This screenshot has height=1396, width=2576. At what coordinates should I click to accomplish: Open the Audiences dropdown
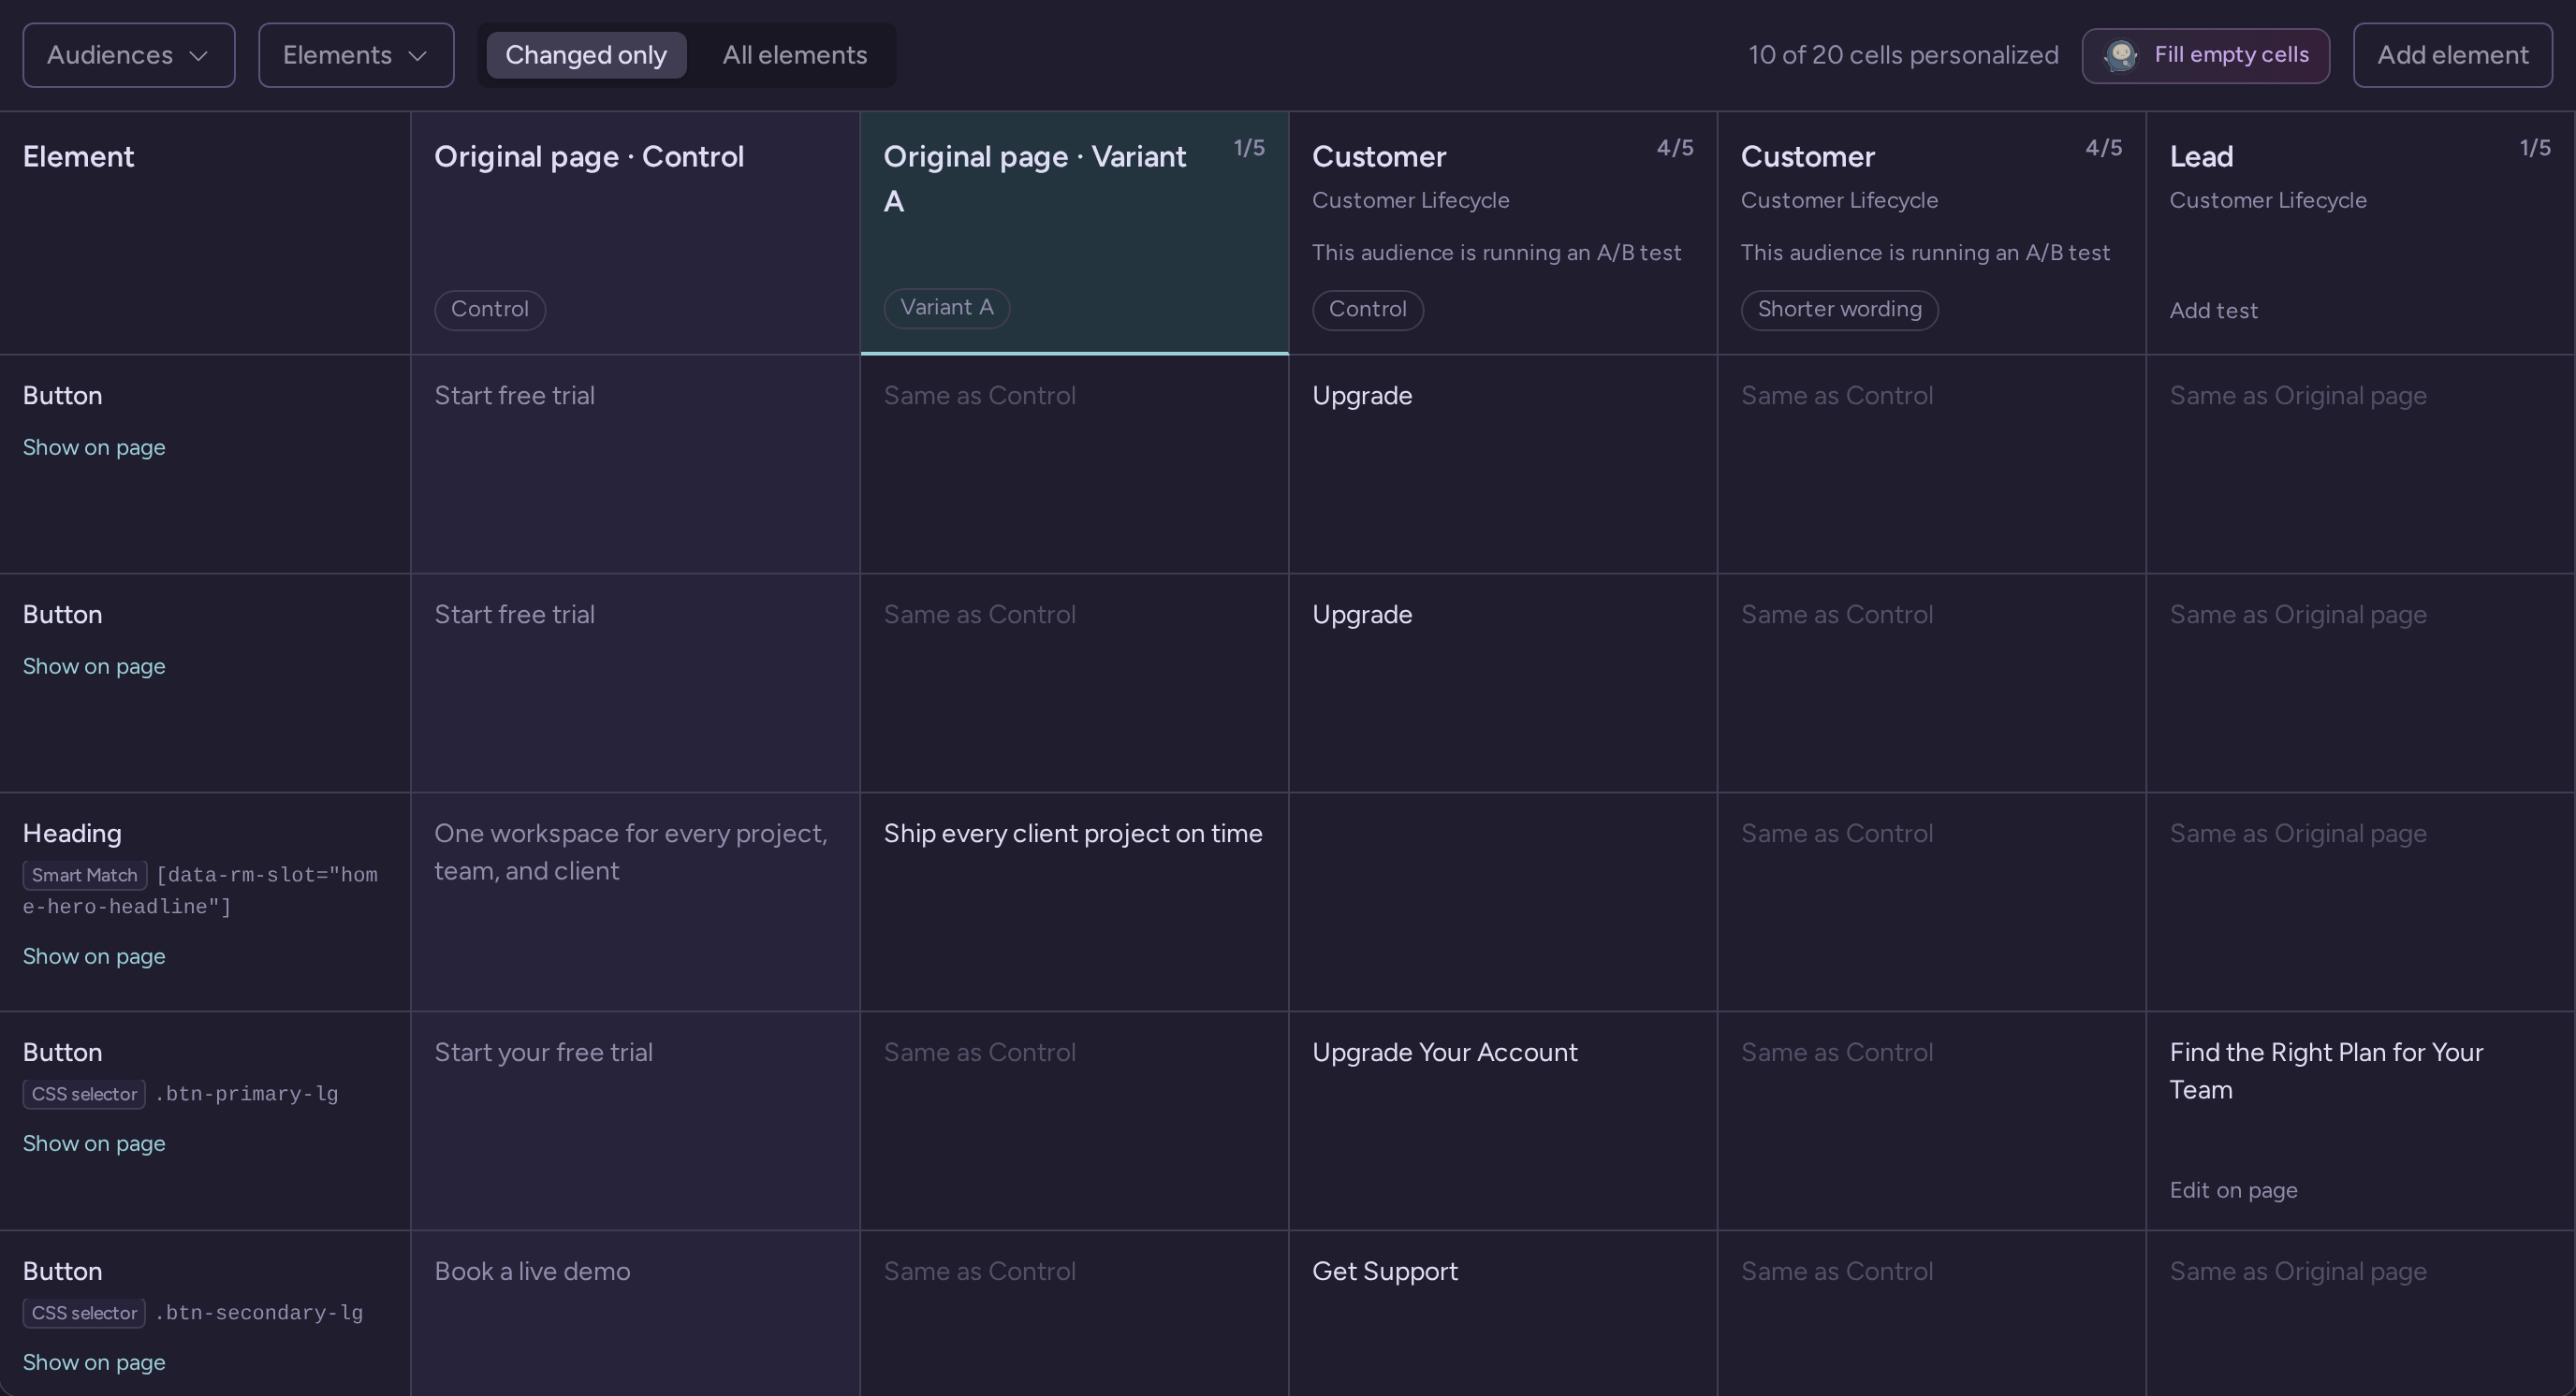tap(128, 55)
